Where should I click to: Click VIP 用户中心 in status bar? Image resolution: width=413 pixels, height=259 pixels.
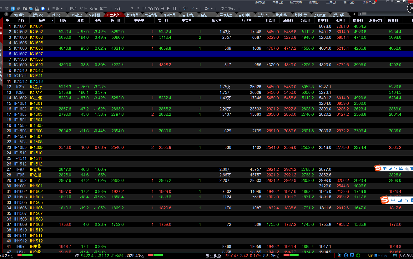click(377, 256)
